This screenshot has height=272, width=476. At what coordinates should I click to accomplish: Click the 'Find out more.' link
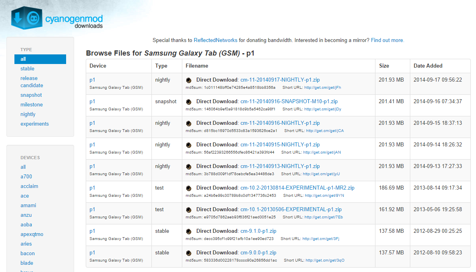(x=388, y=40)
